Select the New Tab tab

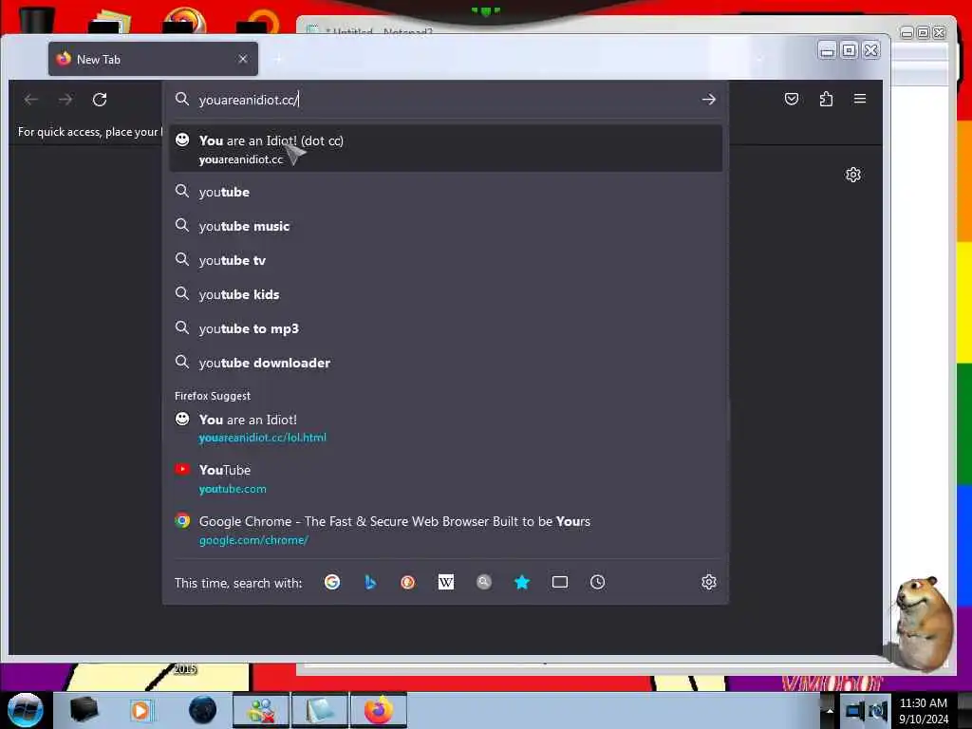point(153,59)
